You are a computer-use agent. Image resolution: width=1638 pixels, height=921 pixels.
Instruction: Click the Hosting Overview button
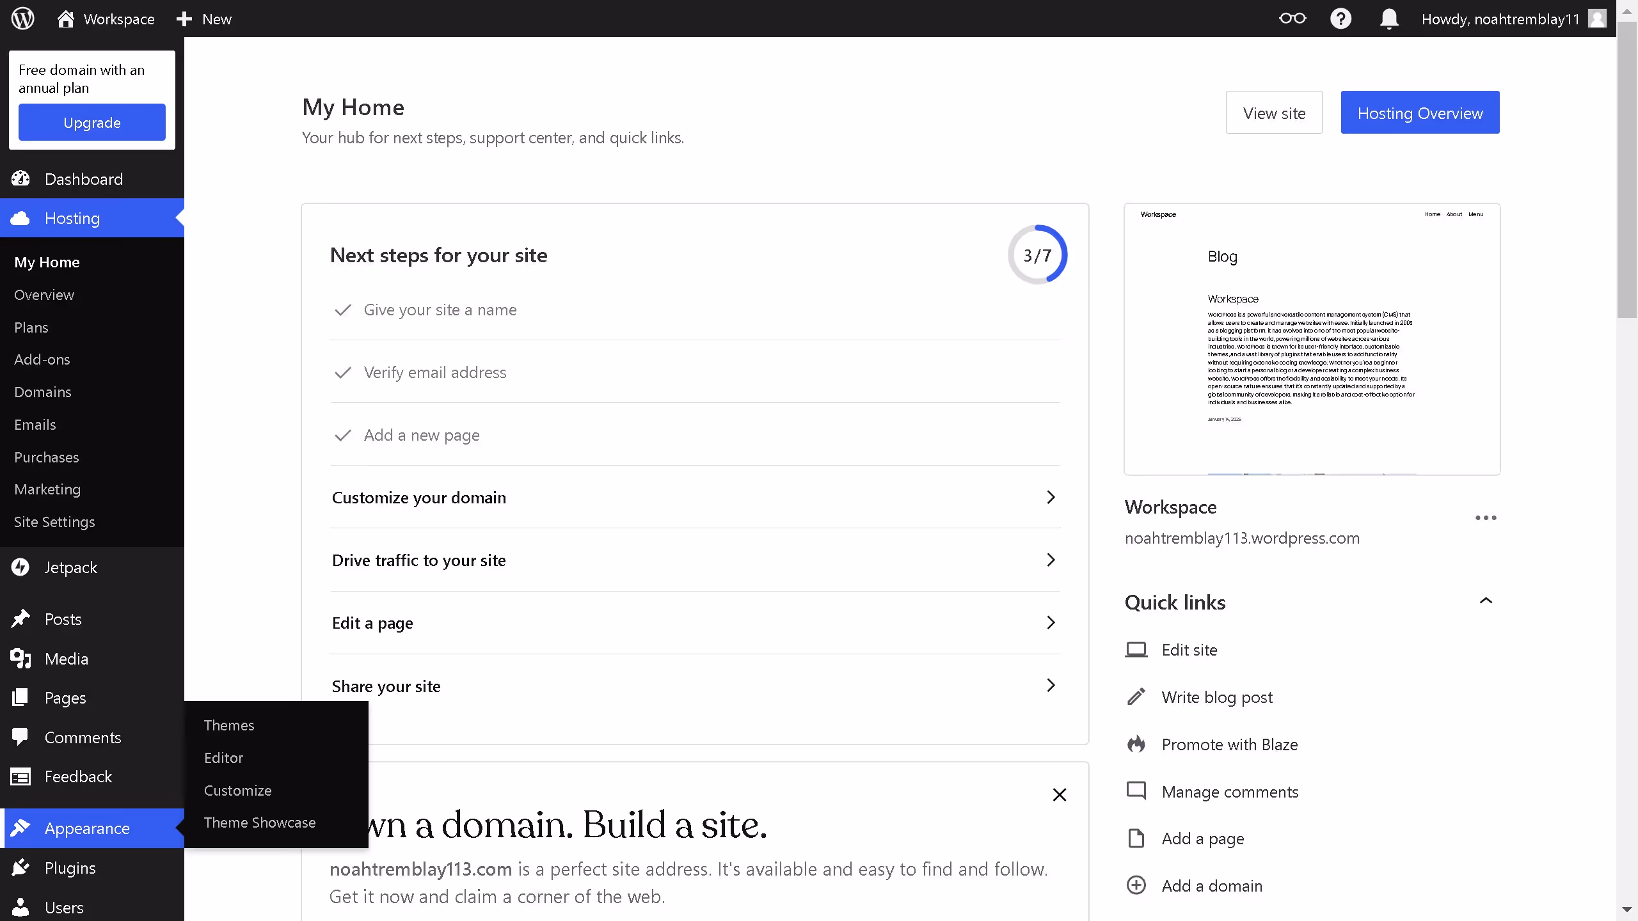[x=1420, y=113]
